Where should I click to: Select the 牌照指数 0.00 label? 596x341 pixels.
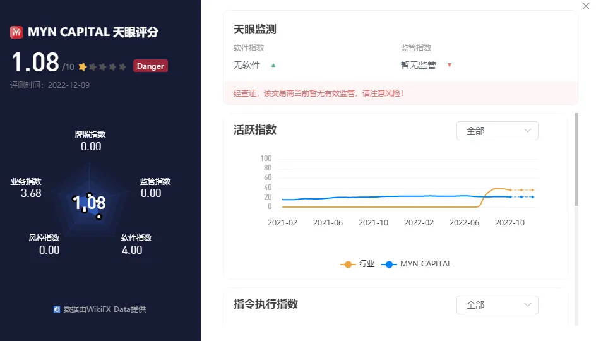click(90, 141)
